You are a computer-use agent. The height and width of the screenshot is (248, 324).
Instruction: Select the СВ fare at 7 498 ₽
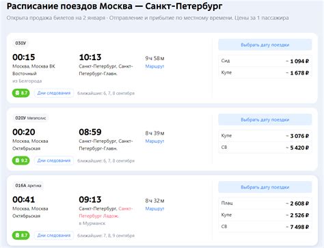tap(265, 227)
